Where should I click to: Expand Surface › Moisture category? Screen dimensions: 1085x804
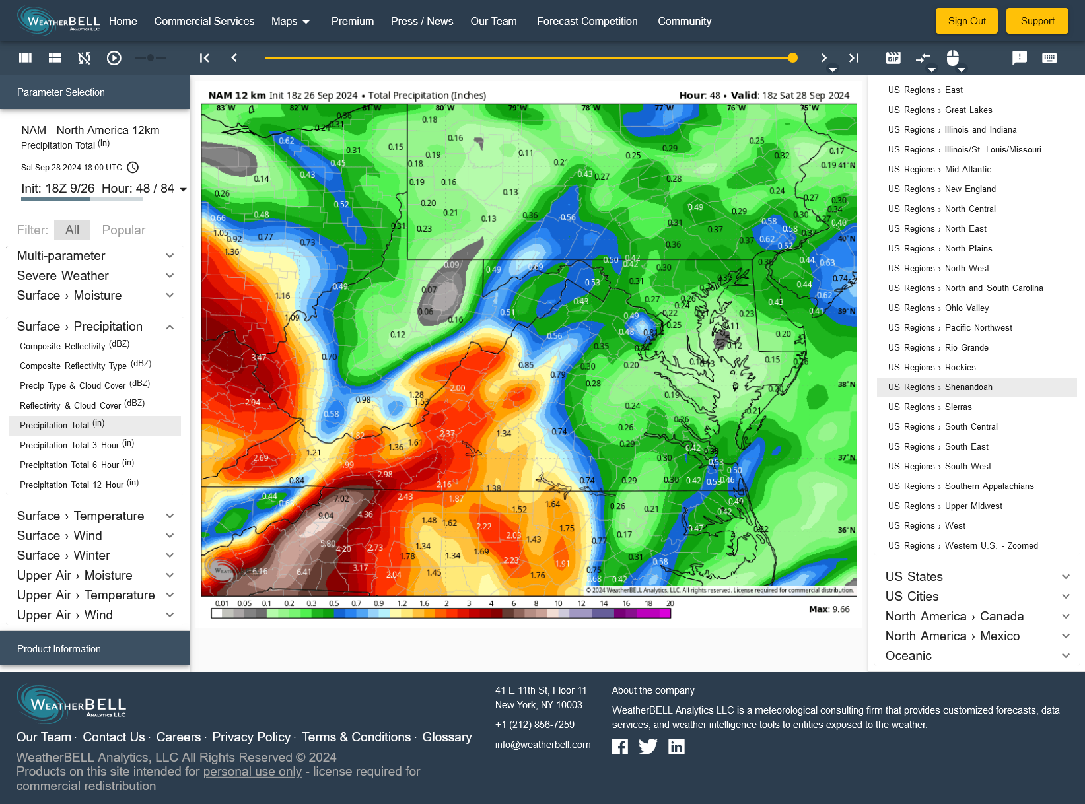(96, 296)
